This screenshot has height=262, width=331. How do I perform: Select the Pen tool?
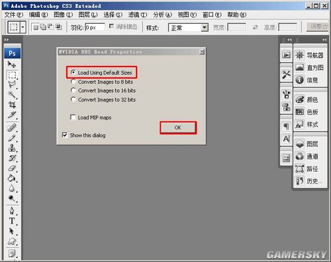point(12,211)
